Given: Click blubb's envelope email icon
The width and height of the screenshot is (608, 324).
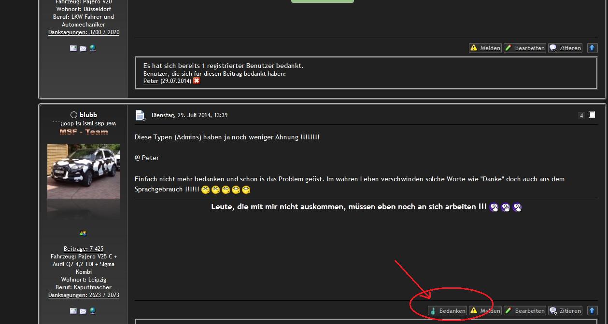Looking at the screenshot, I should 83,311.
